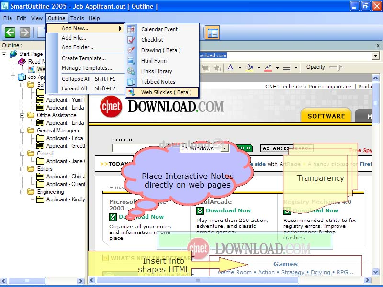Screen dimensions: 383x287
Task: Collapse the Office Assistance folder node
Action: point(22,115)
